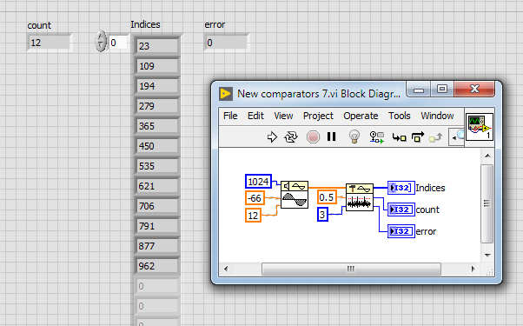Click the count label on the front panel

pyautogui.click(x=39, y=25)
